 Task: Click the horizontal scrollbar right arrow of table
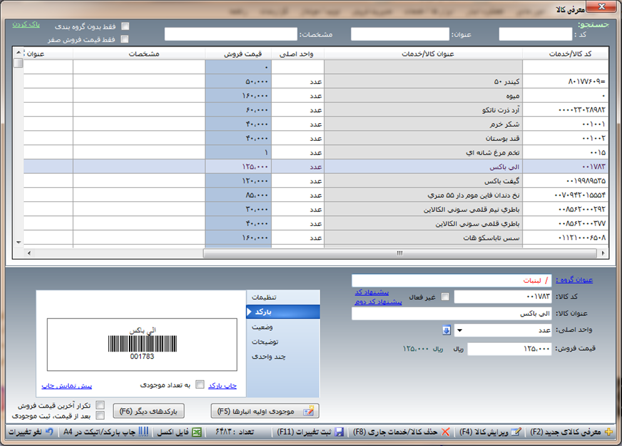[603, 253]
